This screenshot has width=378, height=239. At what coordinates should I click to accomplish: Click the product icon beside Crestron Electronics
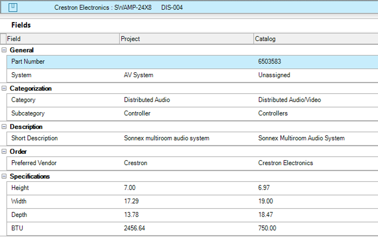click(x=13, y=7)
